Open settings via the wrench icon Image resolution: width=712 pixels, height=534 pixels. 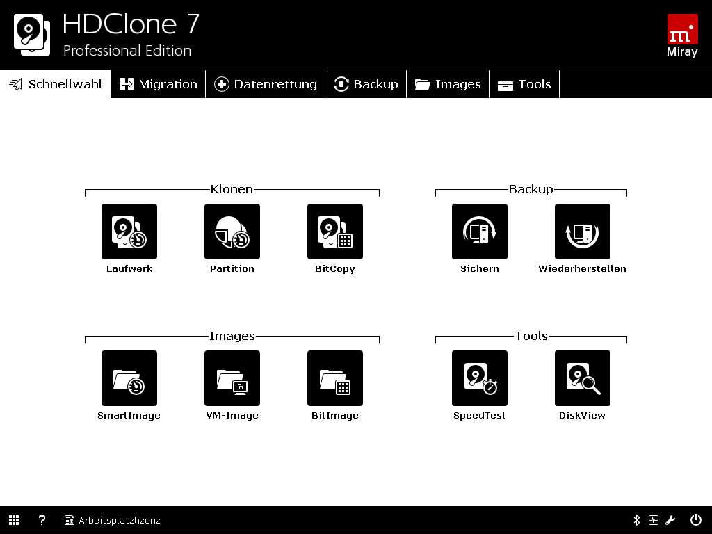pos(672,519)
